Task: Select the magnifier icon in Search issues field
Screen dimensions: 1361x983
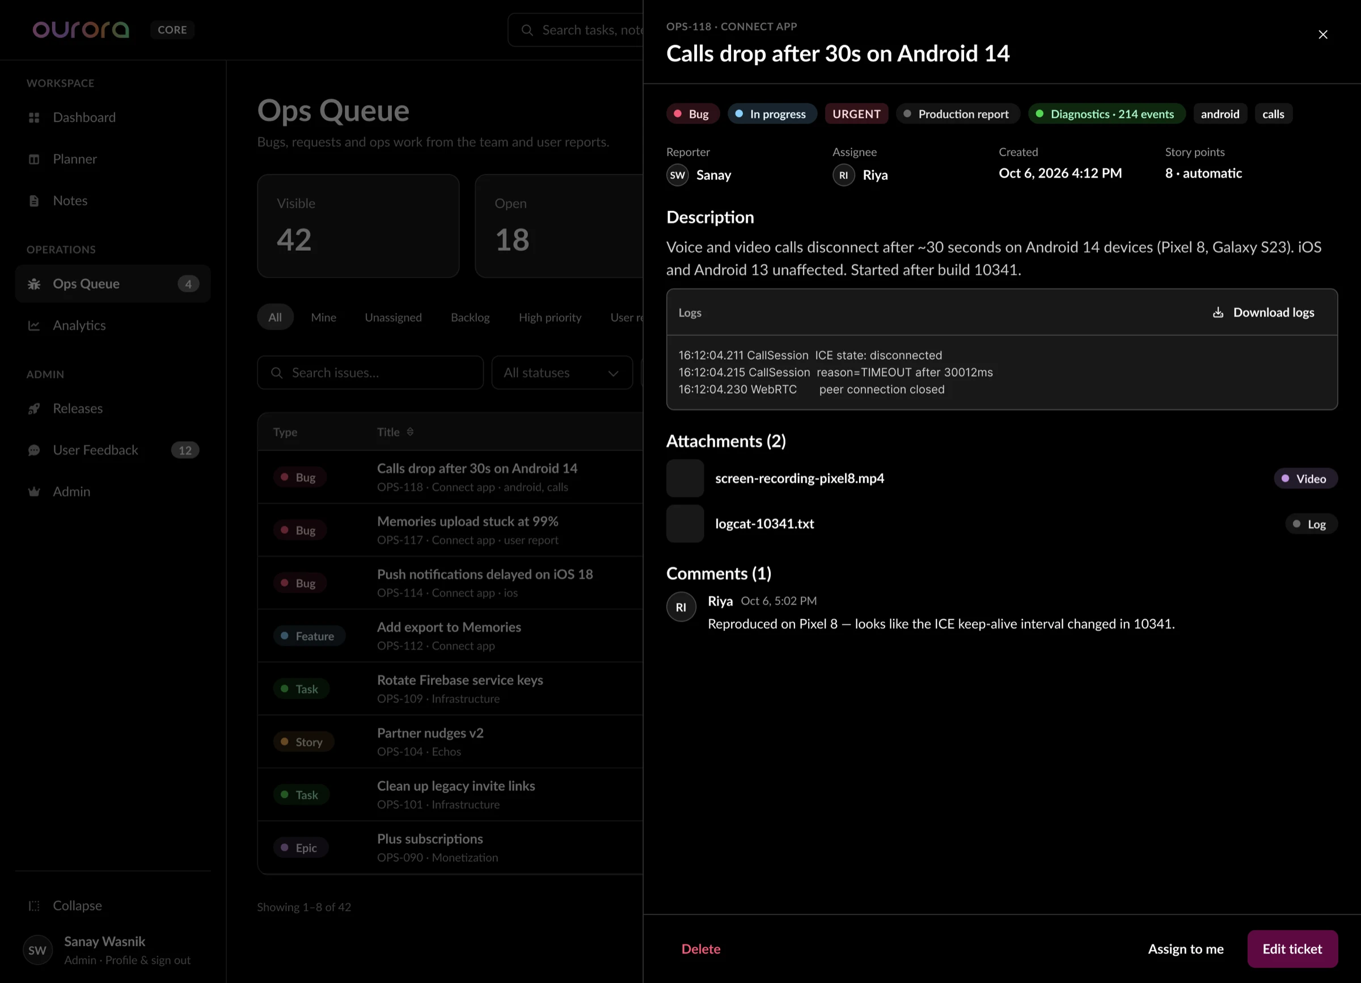Action: coord(277,373)
